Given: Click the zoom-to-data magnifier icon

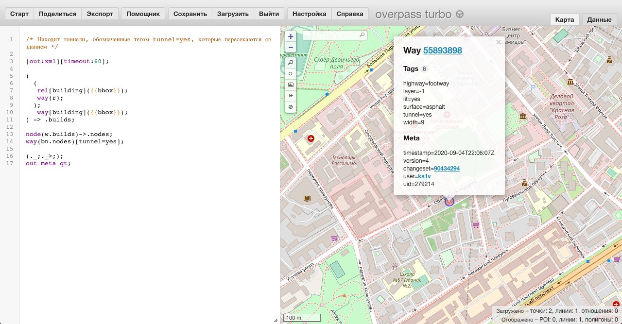Looking at the screenshot, I should [291, 63].
